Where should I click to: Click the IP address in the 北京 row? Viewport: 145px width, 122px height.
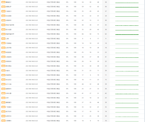coord(32,98)
